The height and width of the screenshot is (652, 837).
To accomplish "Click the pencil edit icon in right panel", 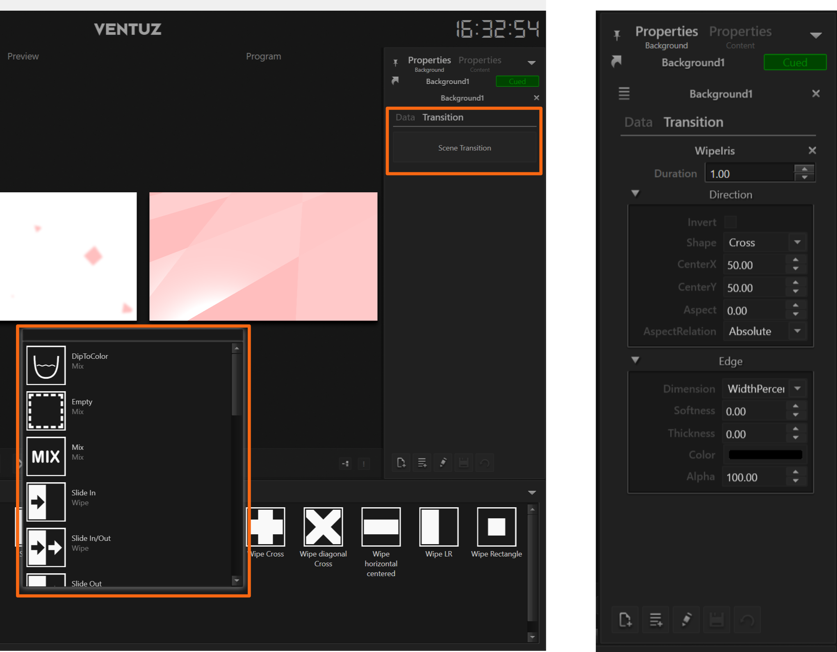I will pos(686,620).
